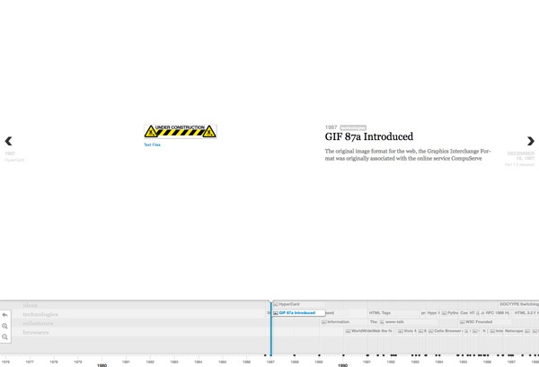Image resolution: width=539 pixels, height=367 pixels.
Task: Click the 1990 year label
Action: pyautogui.click(x=342, y=365)
